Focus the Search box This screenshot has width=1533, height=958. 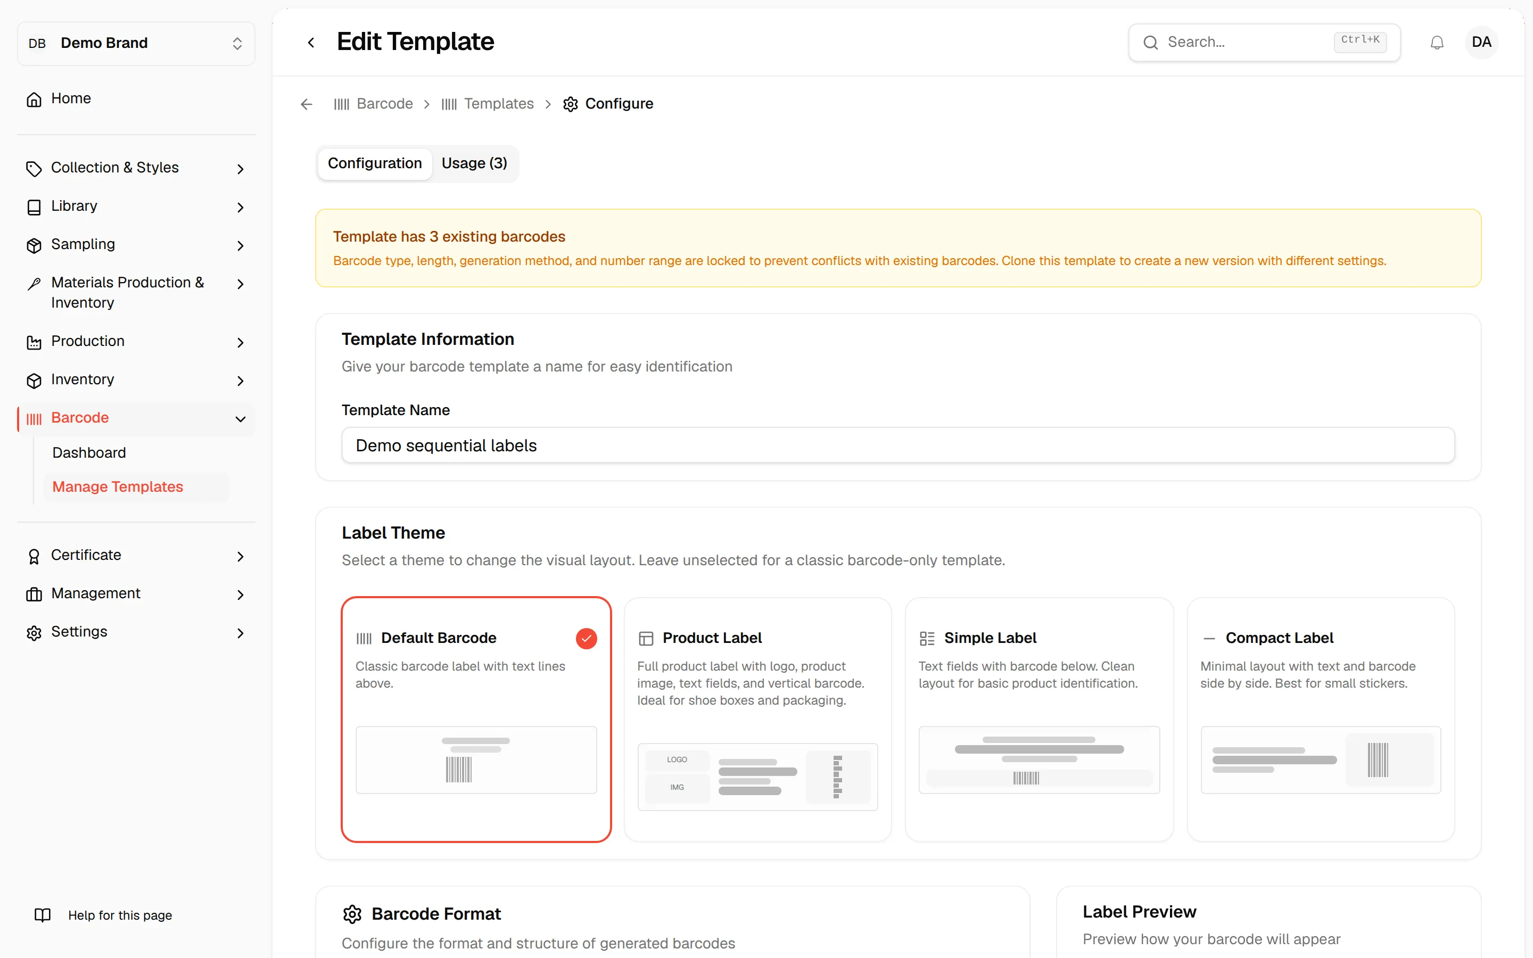point(1264,43)
